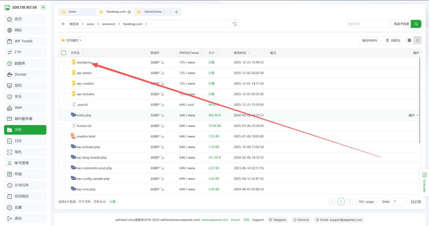Click the green search magnifier button
429x226 pixels.
click(416, 24)
